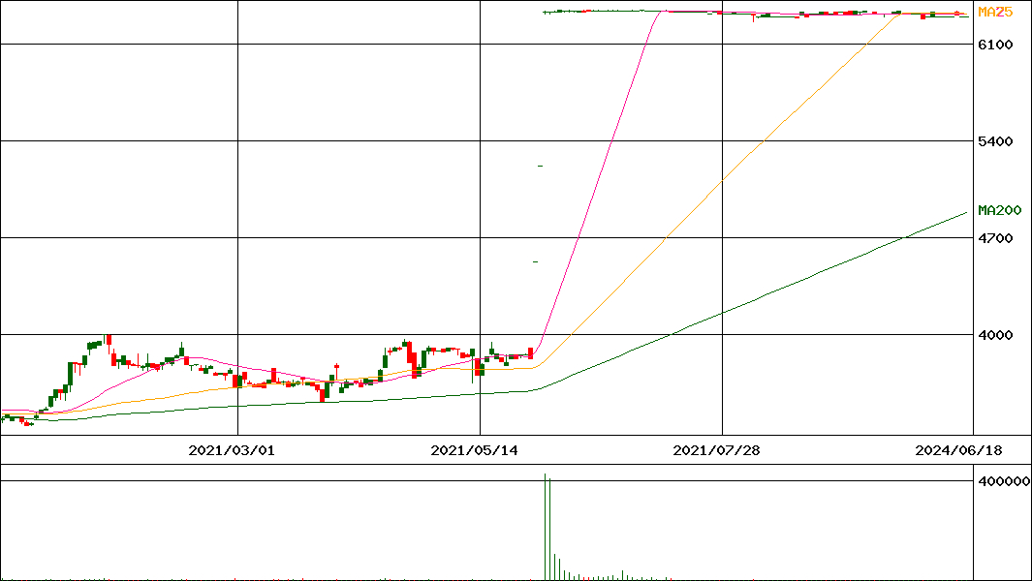Viewport: 1032px width, 581px height.
Task: Click the tallest green volume bar
Action: click(x=545, y=528)
